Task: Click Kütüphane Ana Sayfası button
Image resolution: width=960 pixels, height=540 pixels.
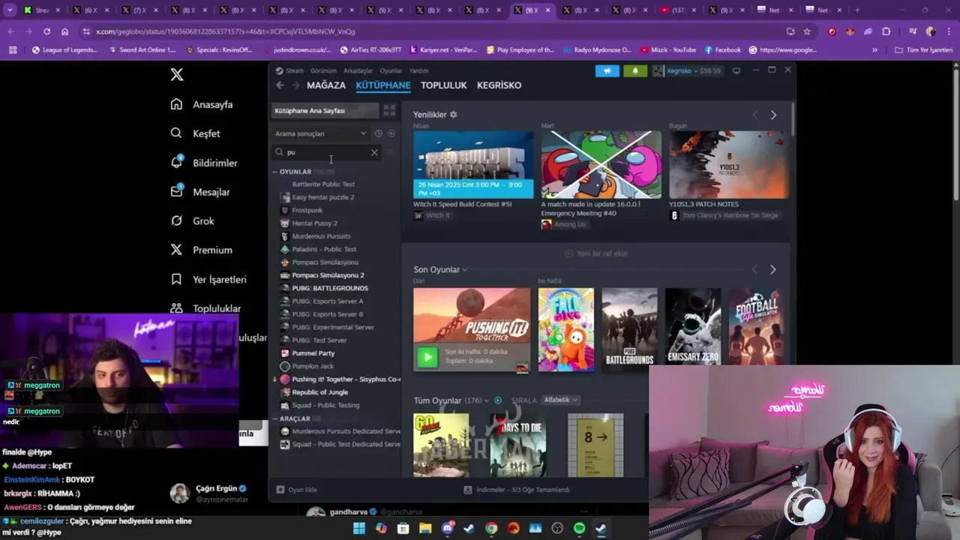Action: tap(325, 110)
